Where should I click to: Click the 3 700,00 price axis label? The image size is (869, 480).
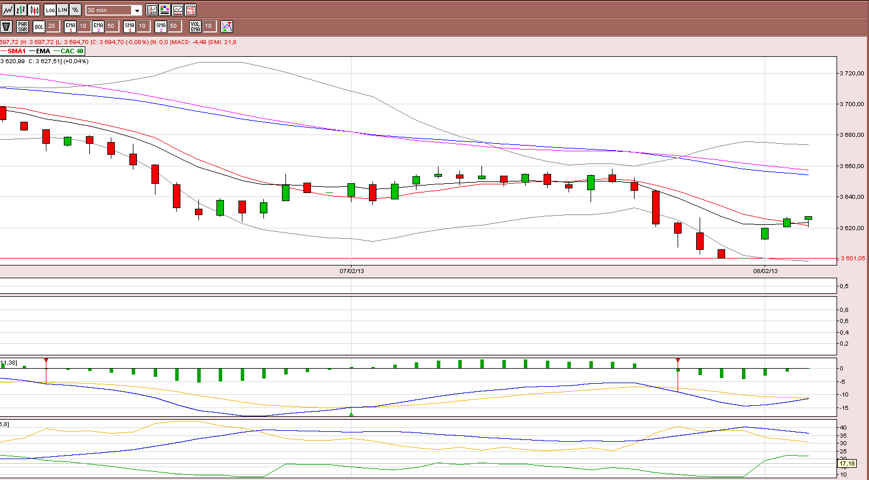click(x=853, y=104)
